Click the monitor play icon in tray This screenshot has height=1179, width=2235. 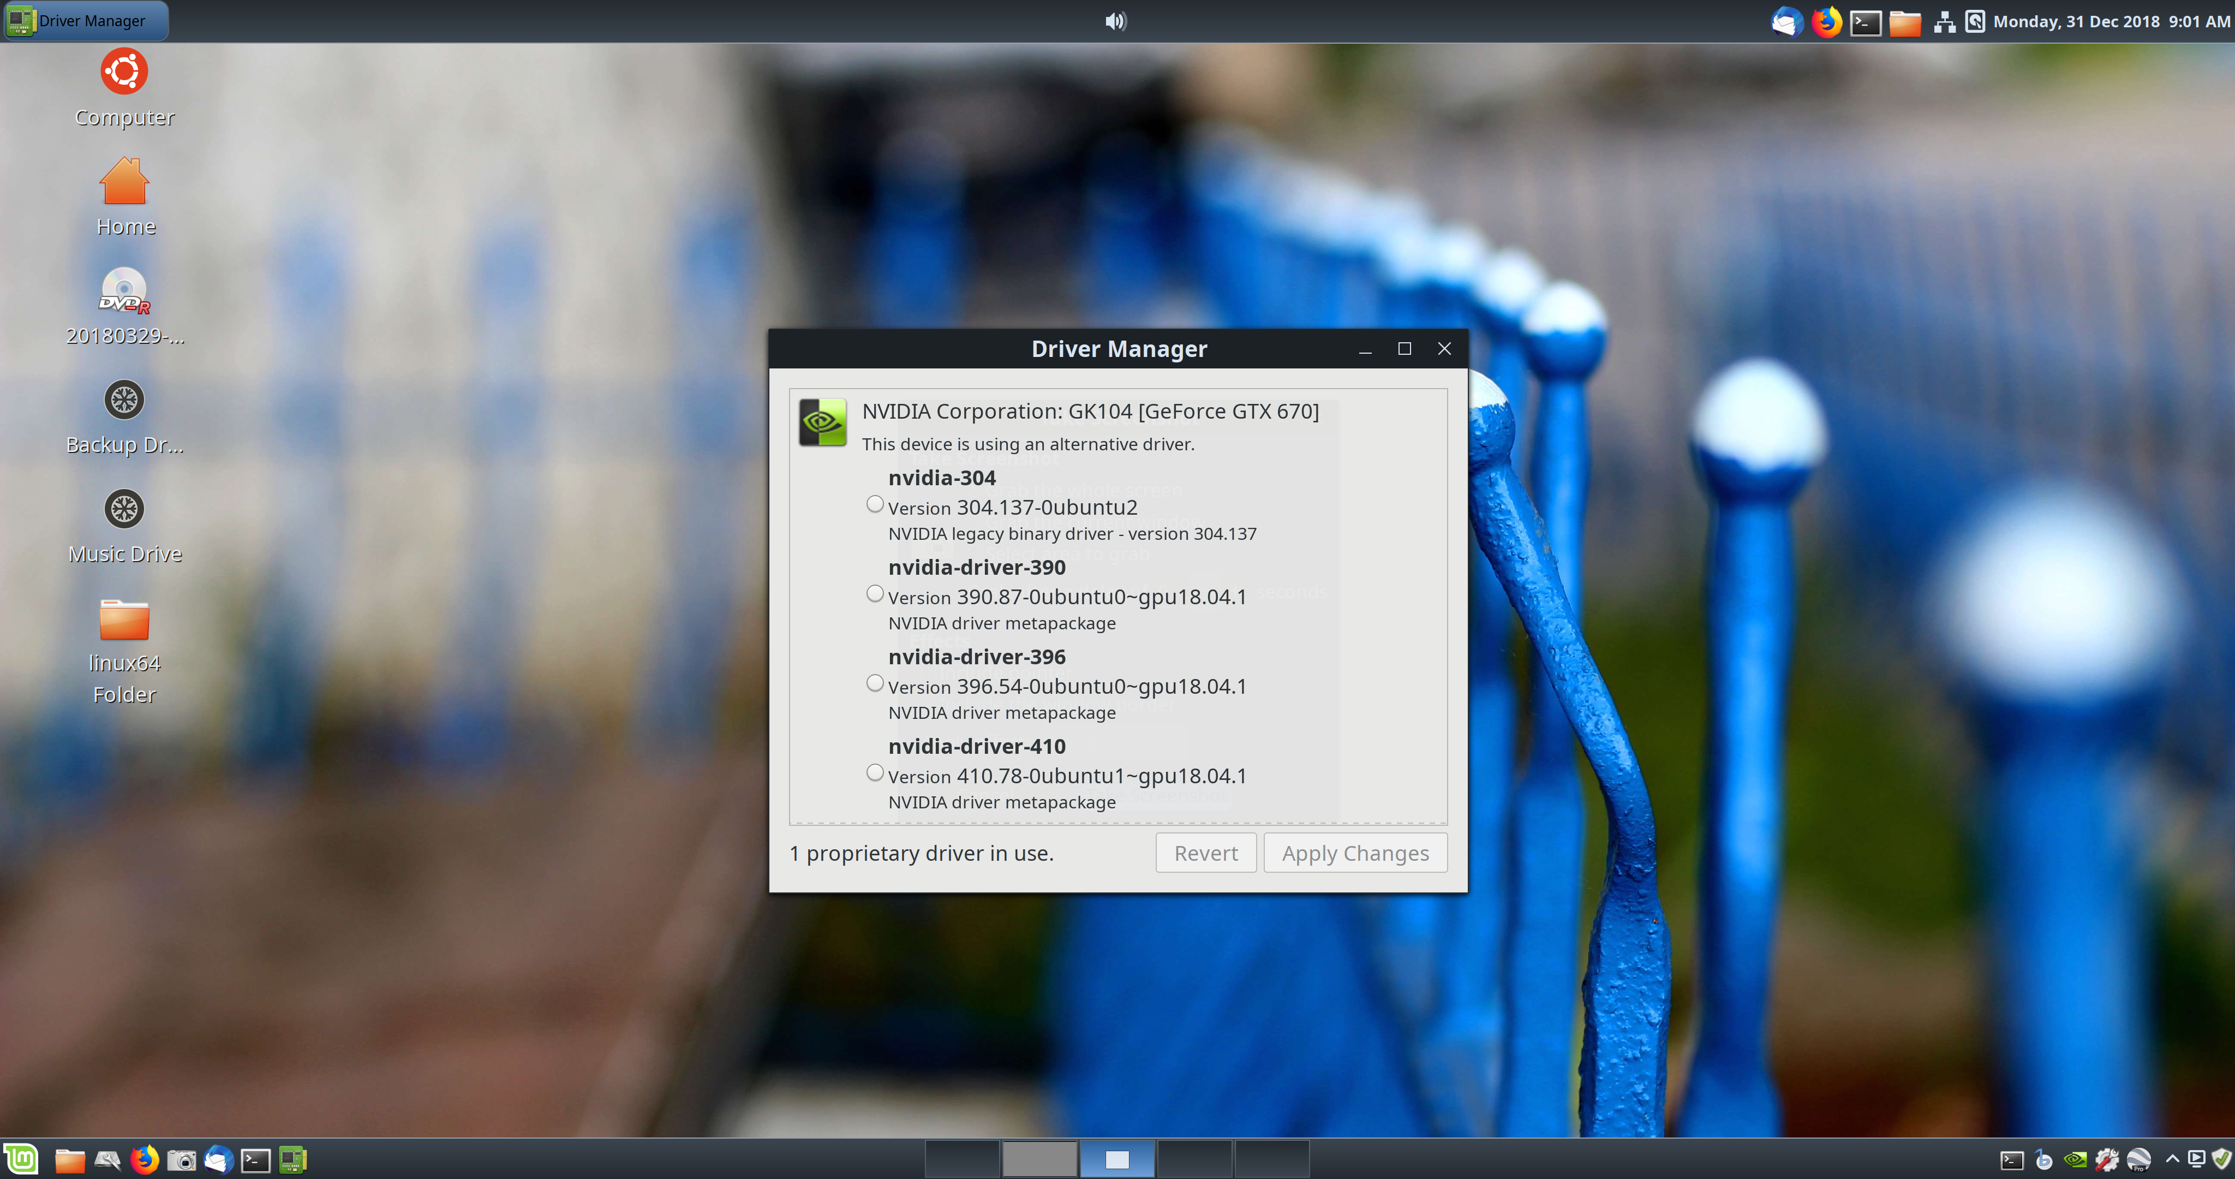pos(2196,1159)
